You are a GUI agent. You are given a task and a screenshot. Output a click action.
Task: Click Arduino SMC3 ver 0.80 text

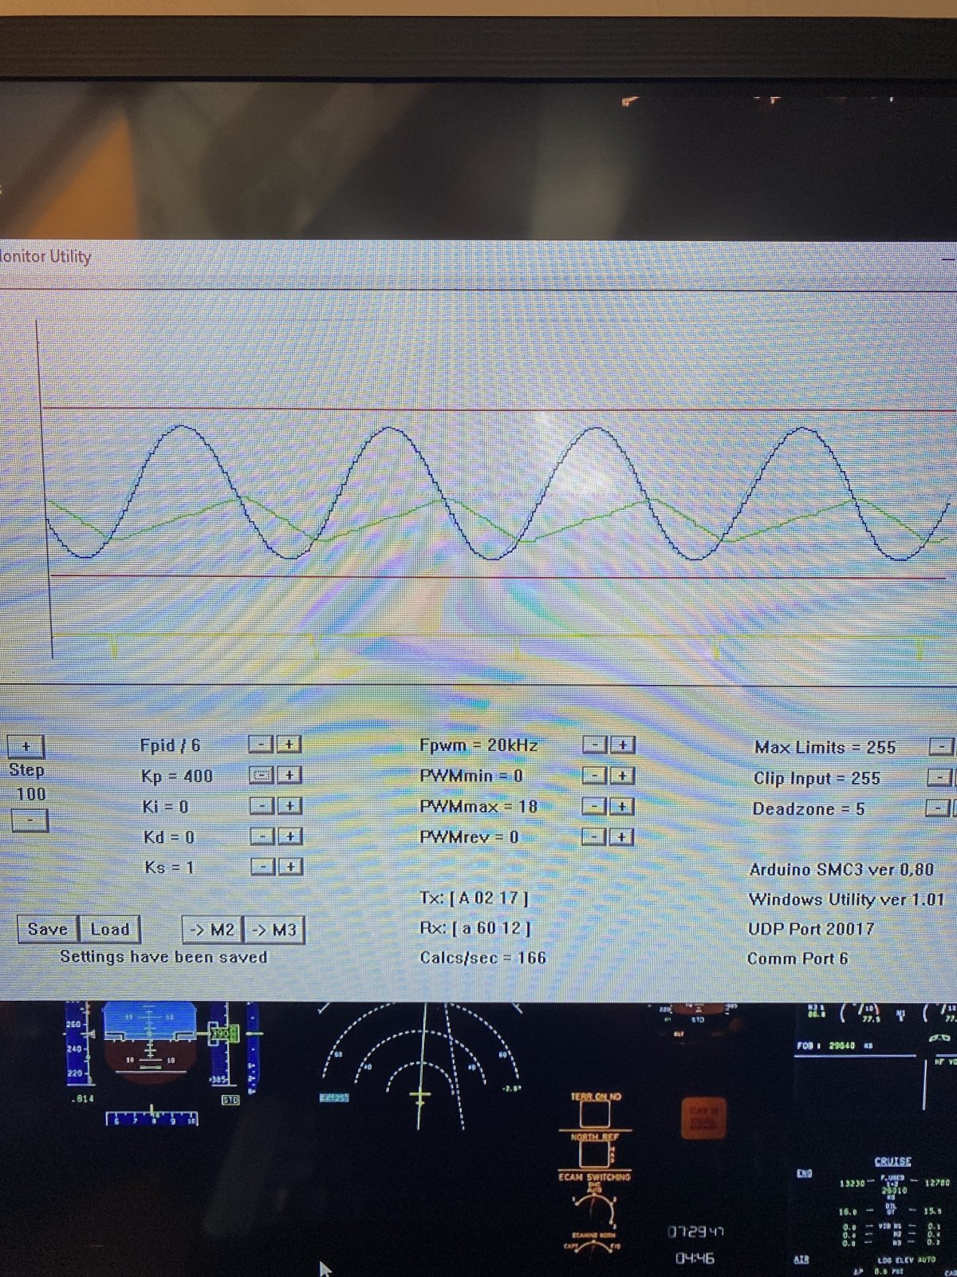[x=841, y=869]
